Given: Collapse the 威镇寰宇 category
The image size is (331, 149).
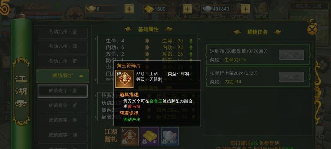Looking at the screenshot, I should (x=63, y=76).
